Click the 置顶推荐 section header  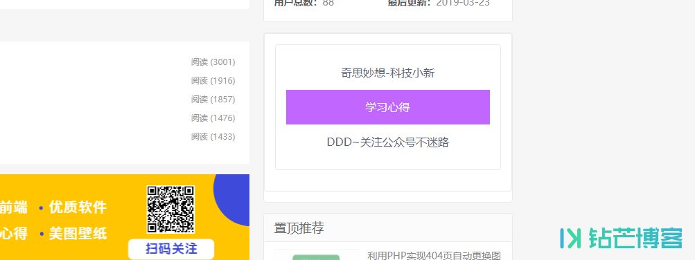(299, 228)
